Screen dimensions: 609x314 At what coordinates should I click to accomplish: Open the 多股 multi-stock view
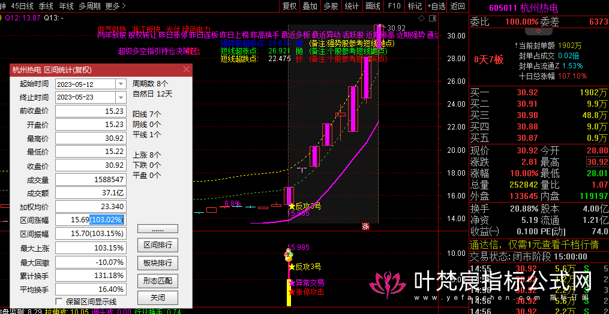pyautogui.click(x=331, y=6)
